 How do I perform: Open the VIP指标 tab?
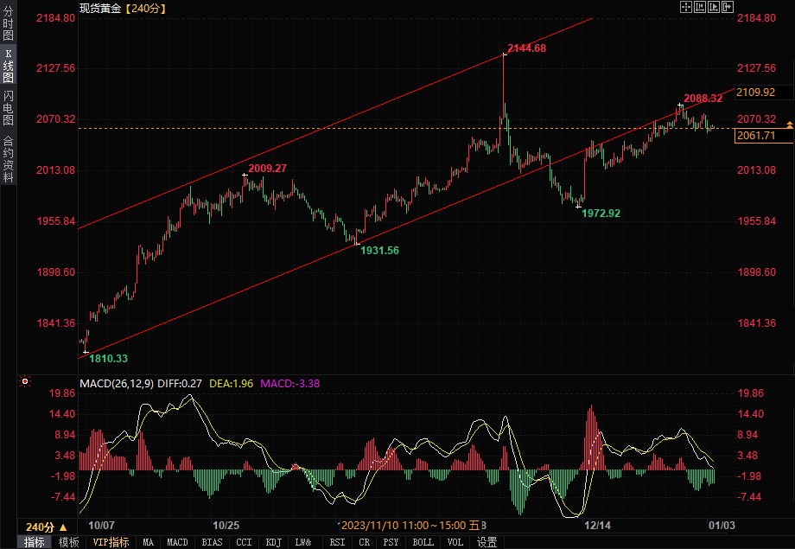point(111,542)
